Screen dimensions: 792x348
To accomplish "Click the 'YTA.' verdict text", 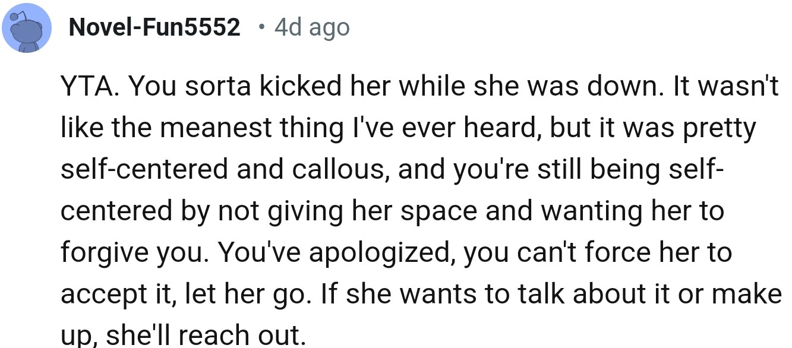I will [x=89, y=87].
